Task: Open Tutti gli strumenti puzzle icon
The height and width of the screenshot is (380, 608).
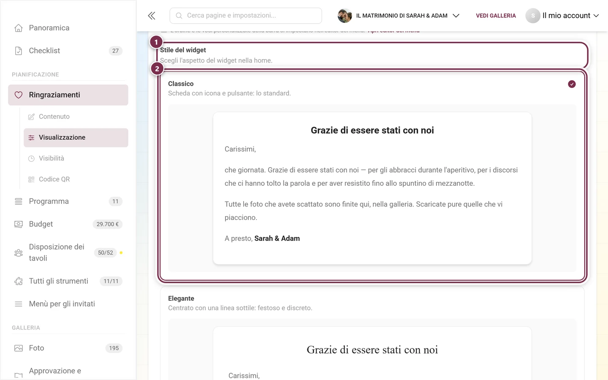Action: (x=19, y=281)
